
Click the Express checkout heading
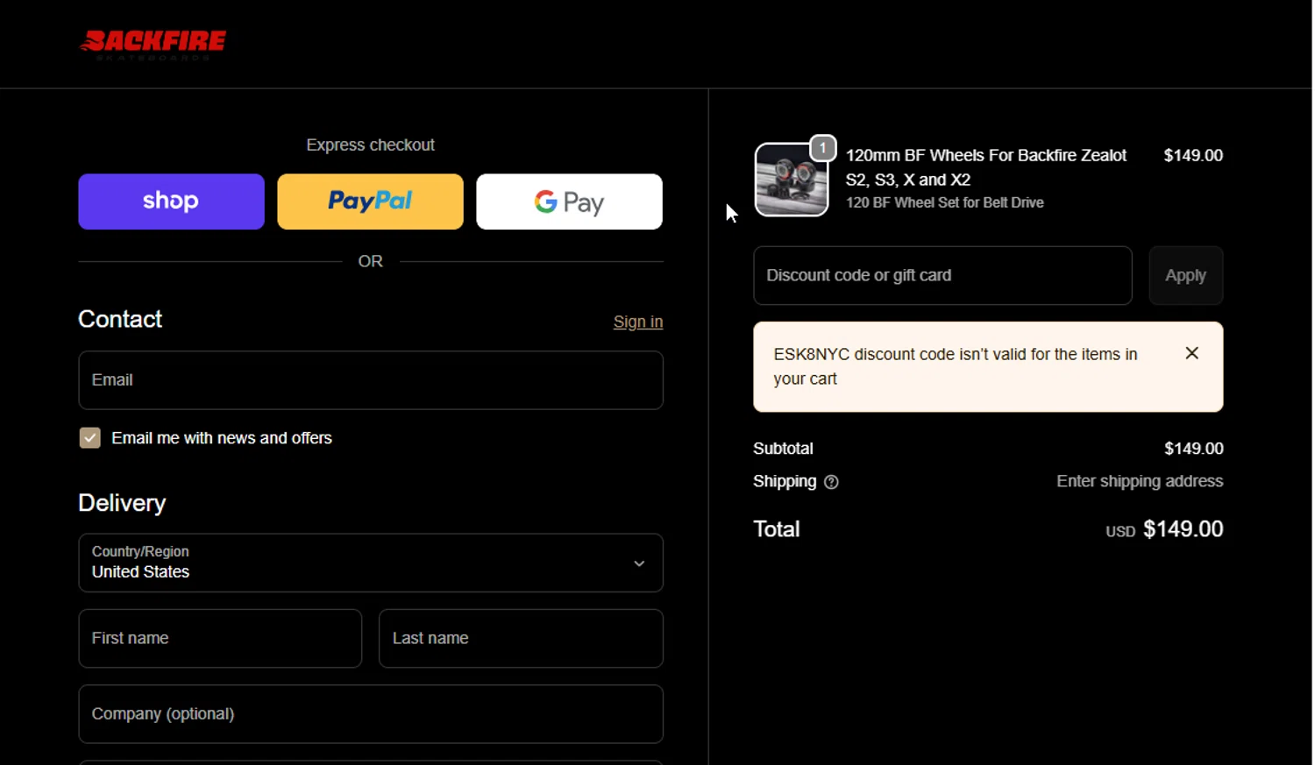(370, 145)
